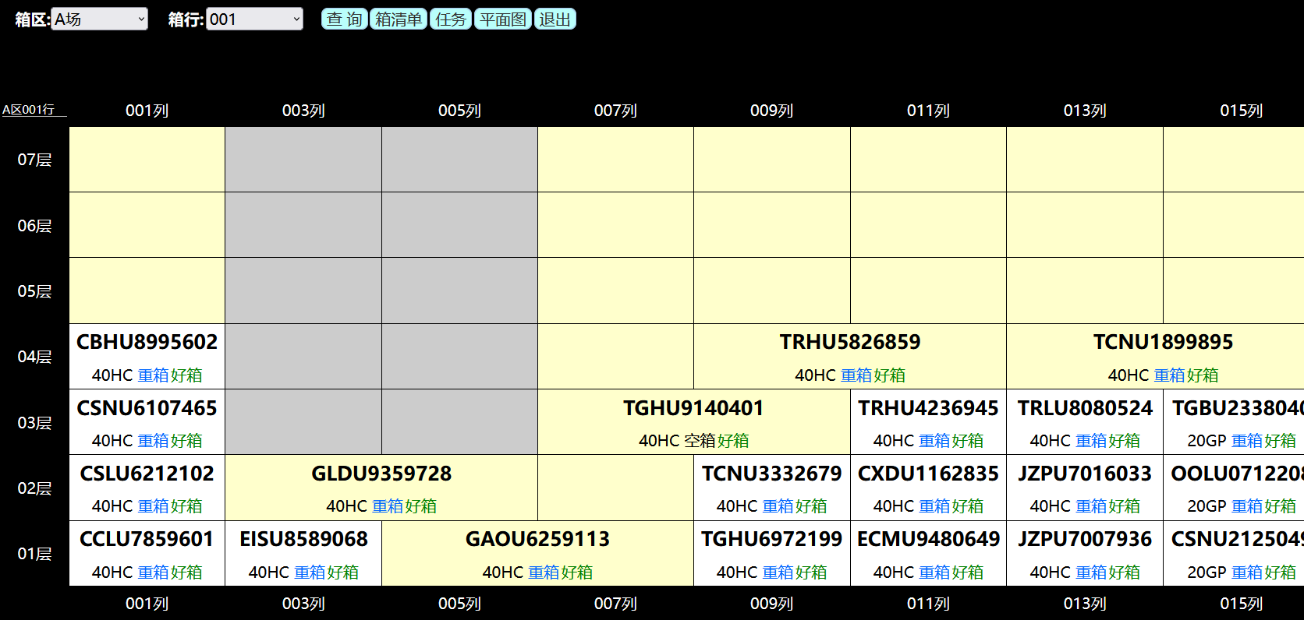Click the top 013列 column header
The image size is (1304, 620).
click(1085, 111)
